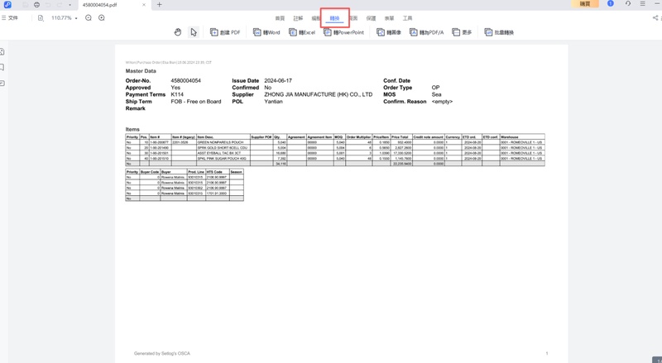The width and height of the screenshot is (662, 363).
Task: Convert PDF using 轉Excel button
Action: click(x=301, y=32)
